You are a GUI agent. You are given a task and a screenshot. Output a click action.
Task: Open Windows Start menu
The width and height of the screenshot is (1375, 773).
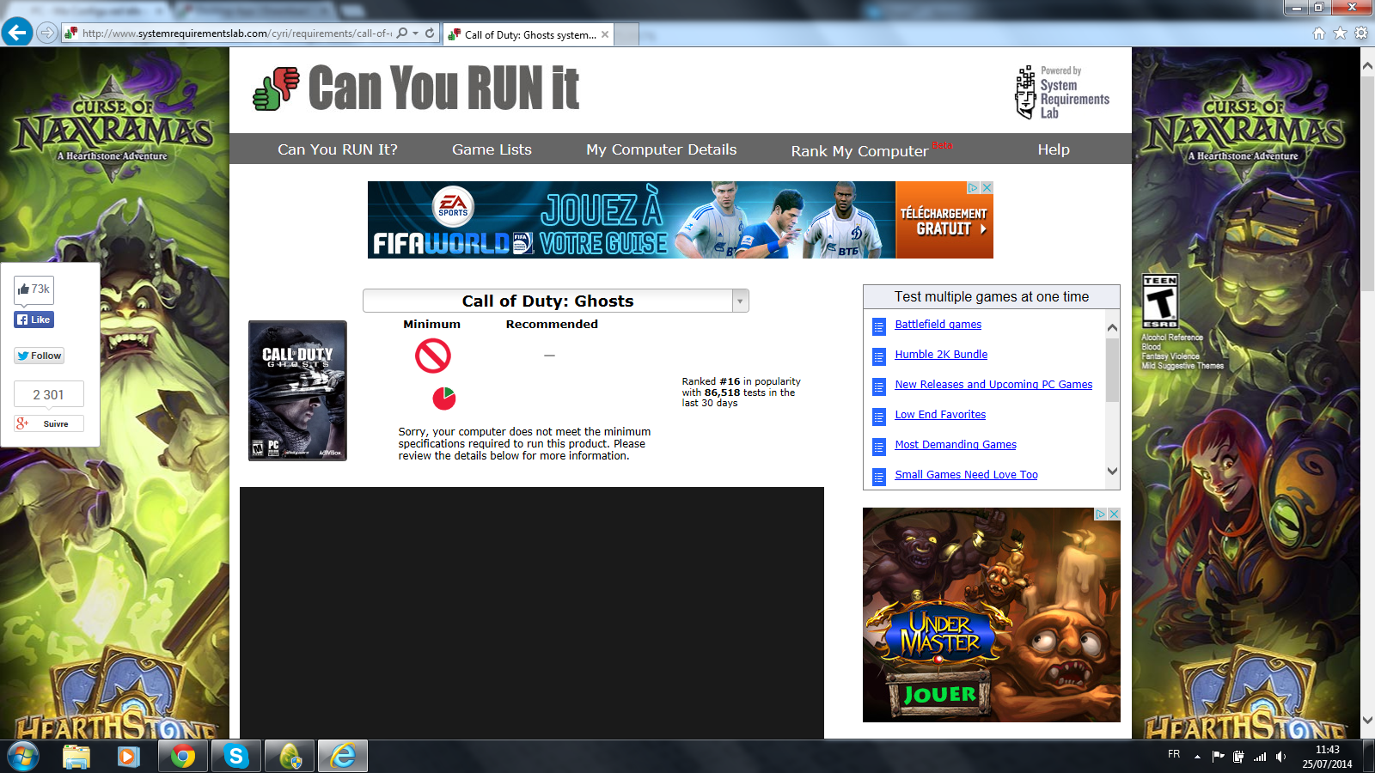(x=22, y=757)
